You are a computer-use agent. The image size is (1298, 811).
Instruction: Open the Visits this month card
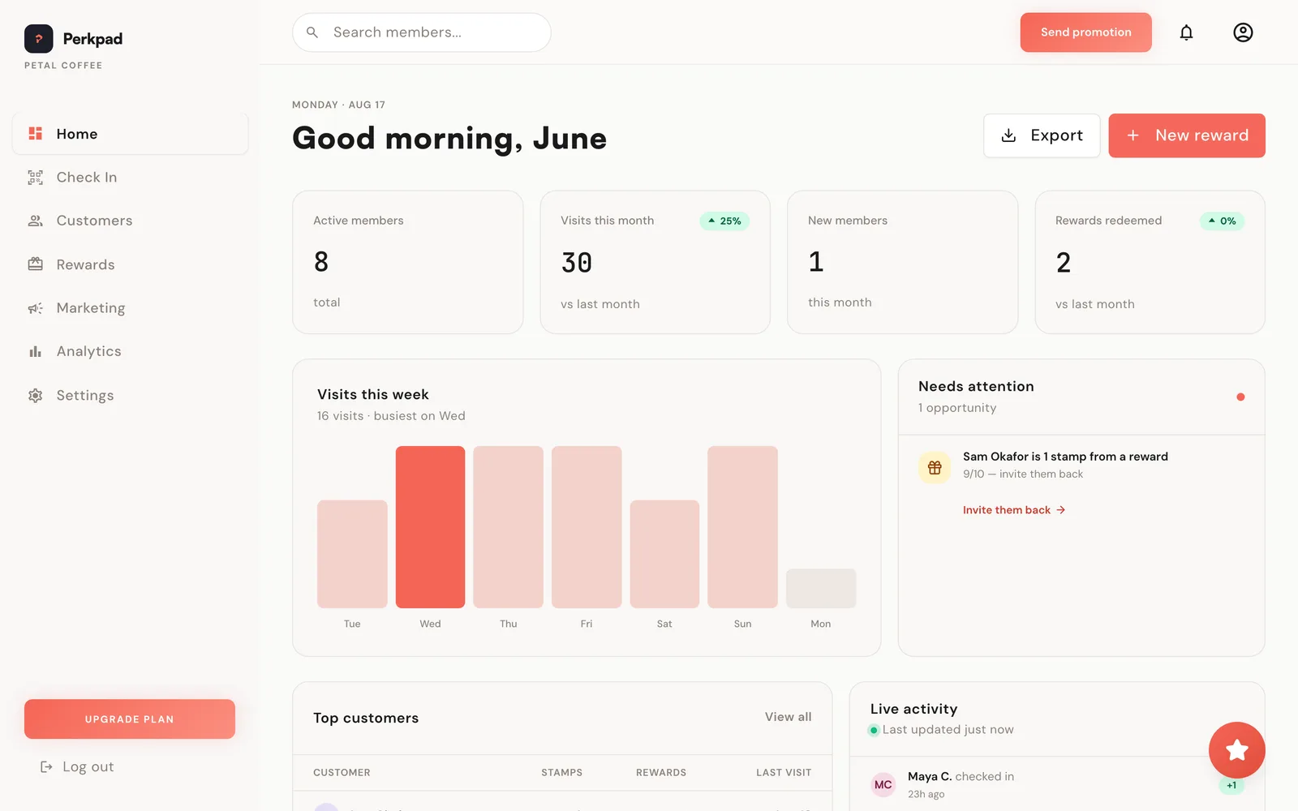tap(655, 262)
